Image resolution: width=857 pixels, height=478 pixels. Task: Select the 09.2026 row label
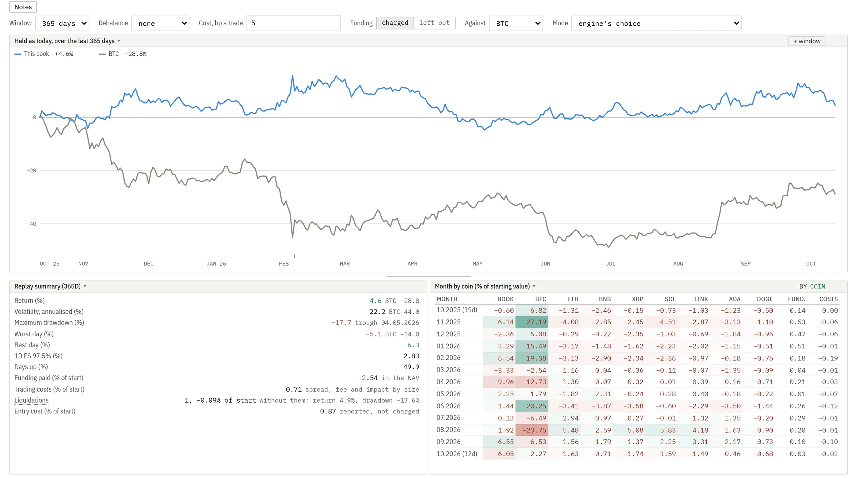click(448, 442)
